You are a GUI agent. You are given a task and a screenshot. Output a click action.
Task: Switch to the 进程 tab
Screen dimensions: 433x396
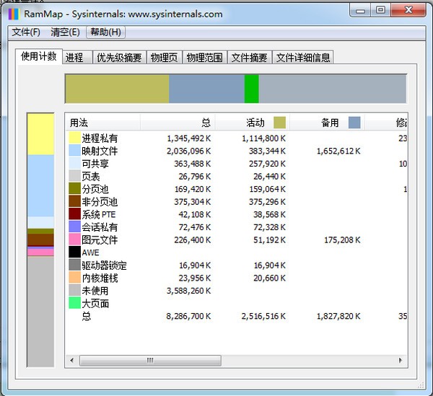[74, 58]
